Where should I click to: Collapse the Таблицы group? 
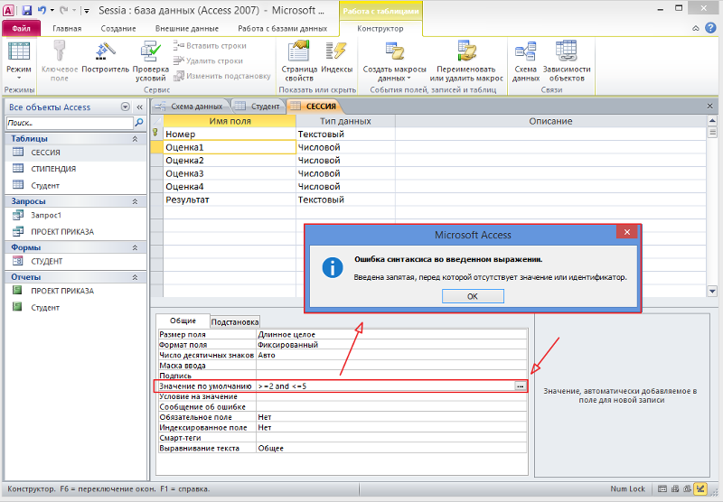(135, 139)
